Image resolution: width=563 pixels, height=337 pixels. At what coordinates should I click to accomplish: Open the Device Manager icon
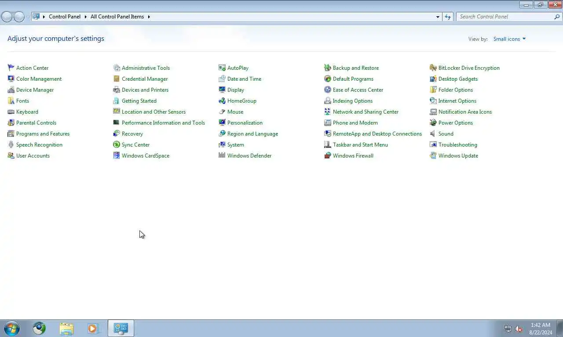point(11,90)
